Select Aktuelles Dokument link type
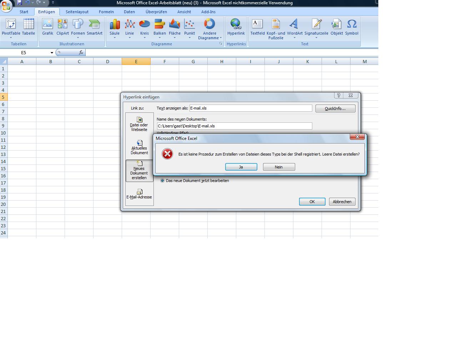Image resolution: width=464 pixels, height=354 pixels. [x=139, y=147]
